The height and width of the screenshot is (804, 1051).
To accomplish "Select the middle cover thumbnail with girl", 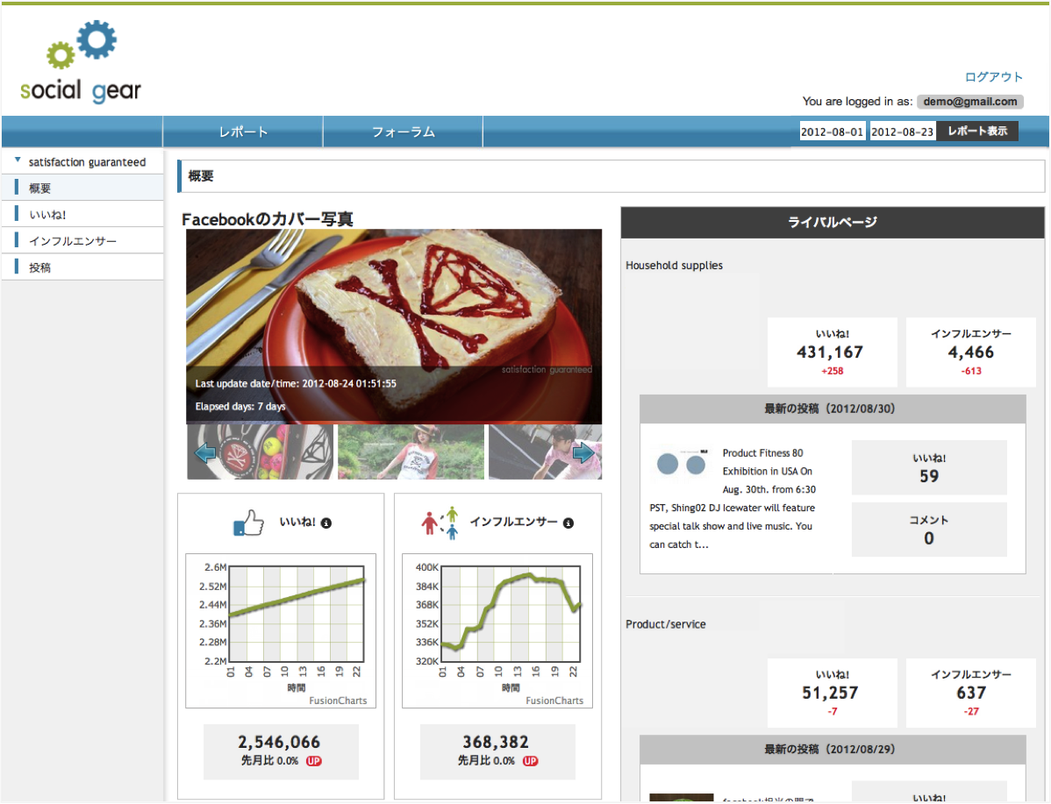I will point(411,452).
